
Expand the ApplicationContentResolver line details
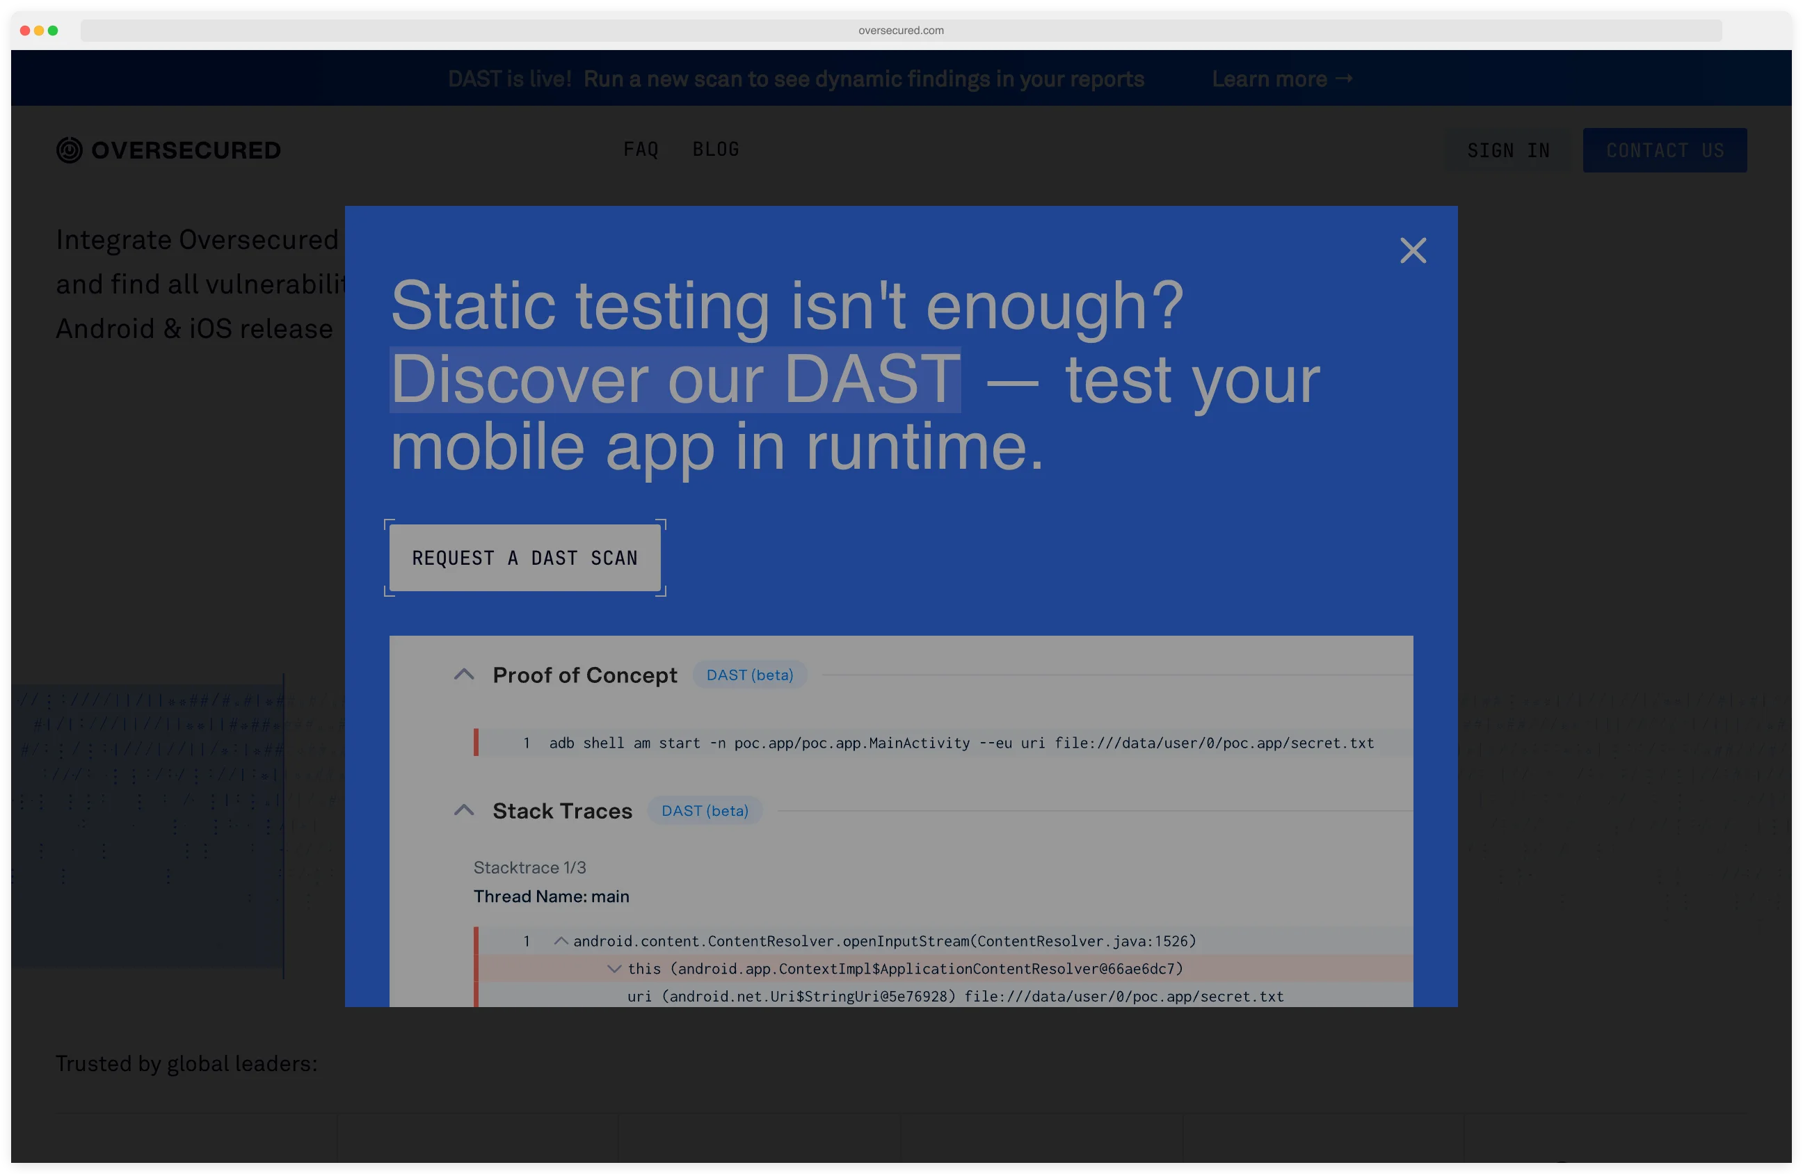(614, 969)
